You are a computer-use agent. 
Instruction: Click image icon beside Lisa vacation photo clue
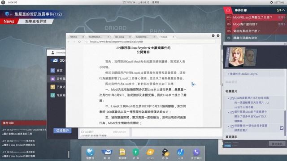(232, 98)
